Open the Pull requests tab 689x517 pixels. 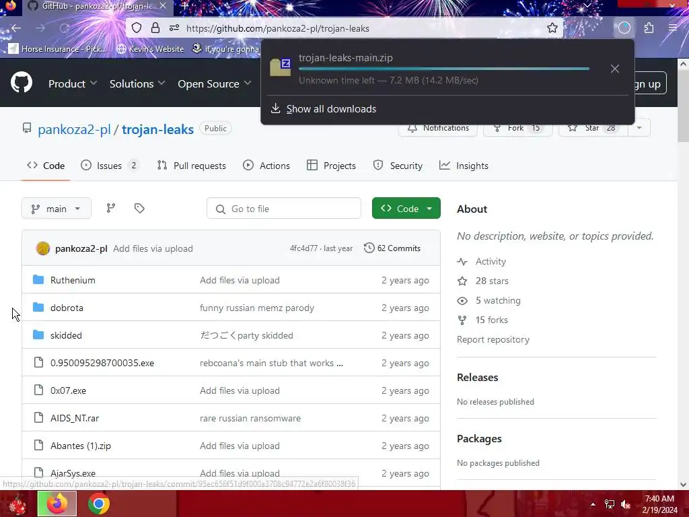click(x=192, y=166)
